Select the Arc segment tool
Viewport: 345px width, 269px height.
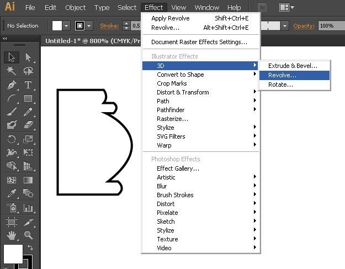(x=12, y=98)
